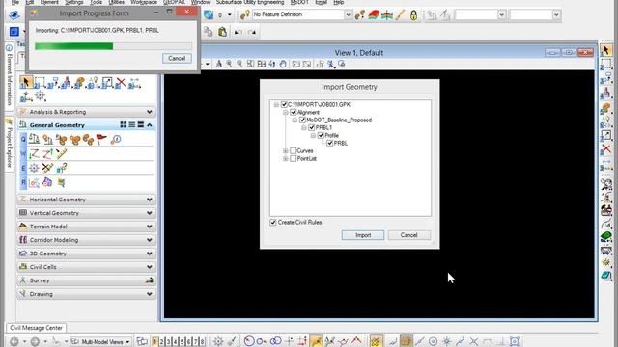Click the first R-row geometry icon

pos(35,182)
